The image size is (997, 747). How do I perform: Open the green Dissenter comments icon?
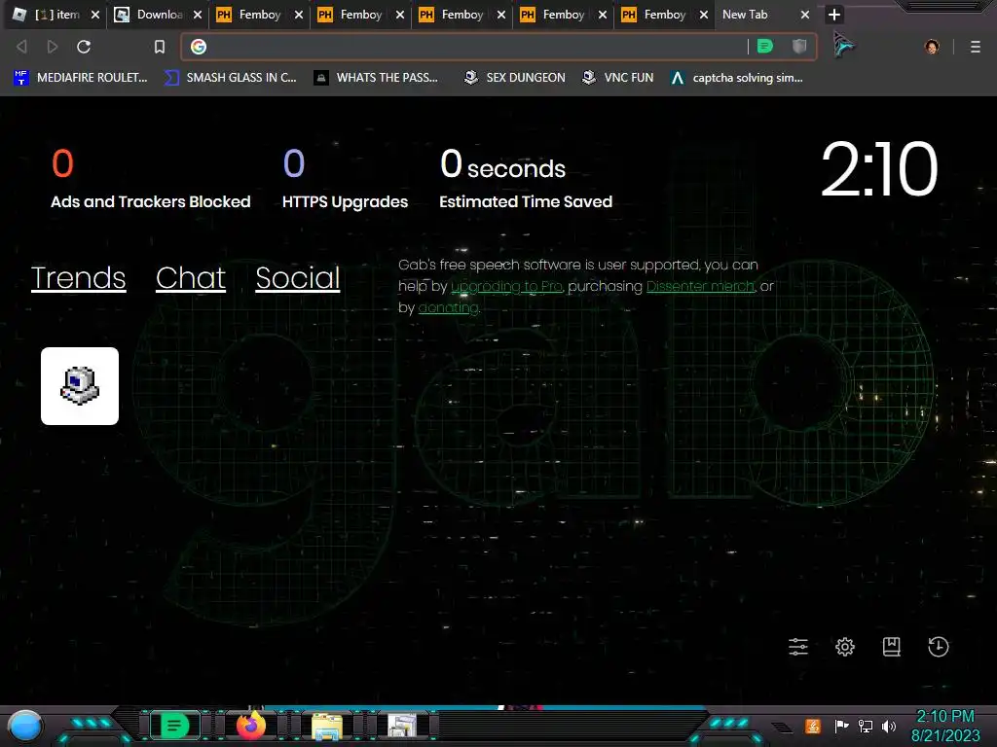[765, 47]
